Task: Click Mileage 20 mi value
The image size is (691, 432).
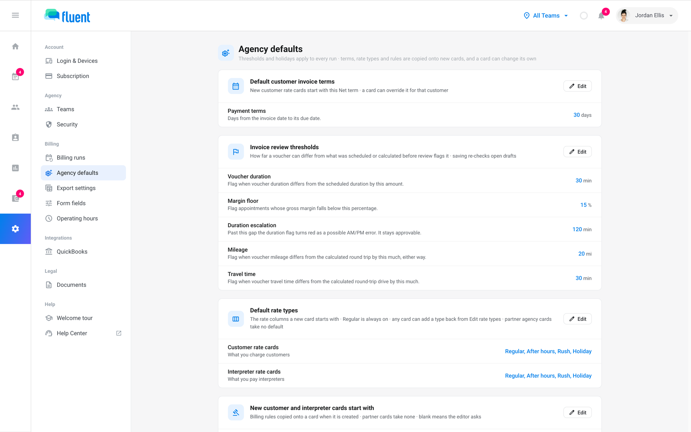Action: tap(585, 254)
